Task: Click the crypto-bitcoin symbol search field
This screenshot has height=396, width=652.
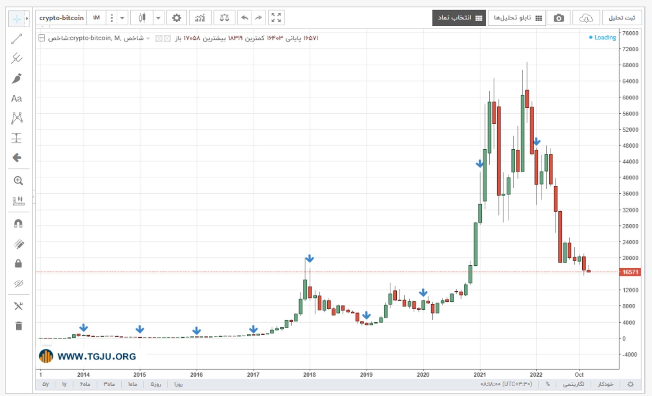Action: tap(61, 18)
